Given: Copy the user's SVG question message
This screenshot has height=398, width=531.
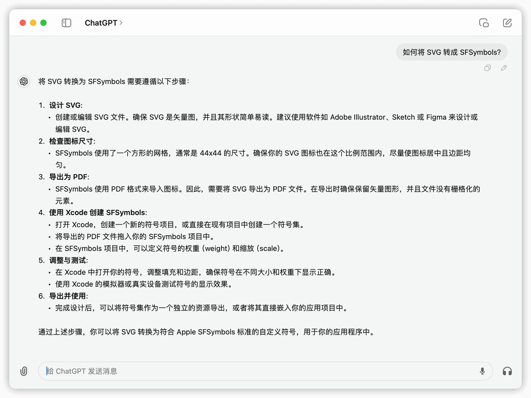Looking at the screenshot, I should [487, 68].
